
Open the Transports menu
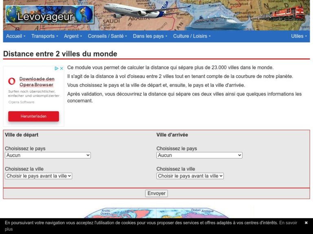[44, 36]
